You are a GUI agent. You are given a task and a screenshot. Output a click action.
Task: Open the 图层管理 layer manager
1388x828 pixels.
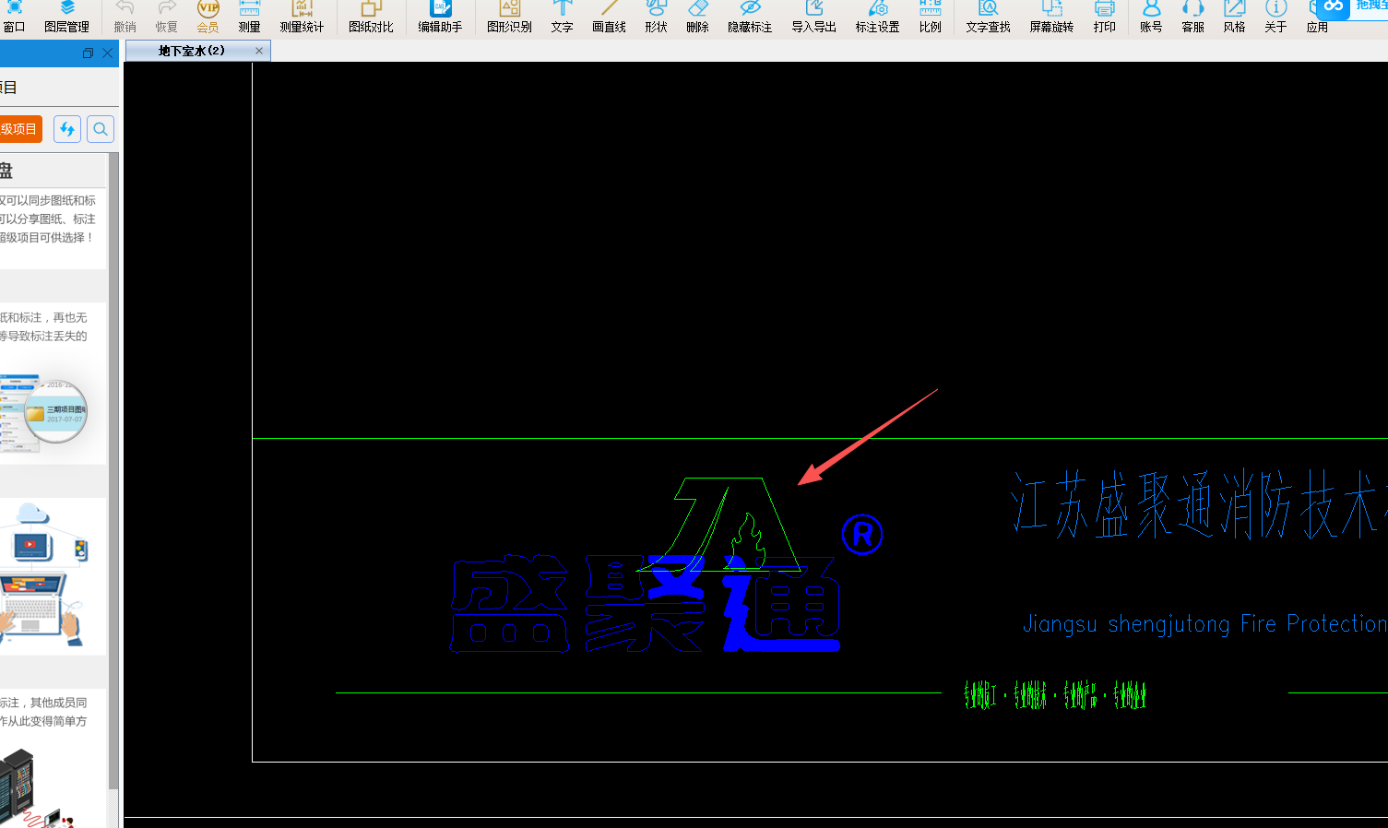tap(66, 17)
